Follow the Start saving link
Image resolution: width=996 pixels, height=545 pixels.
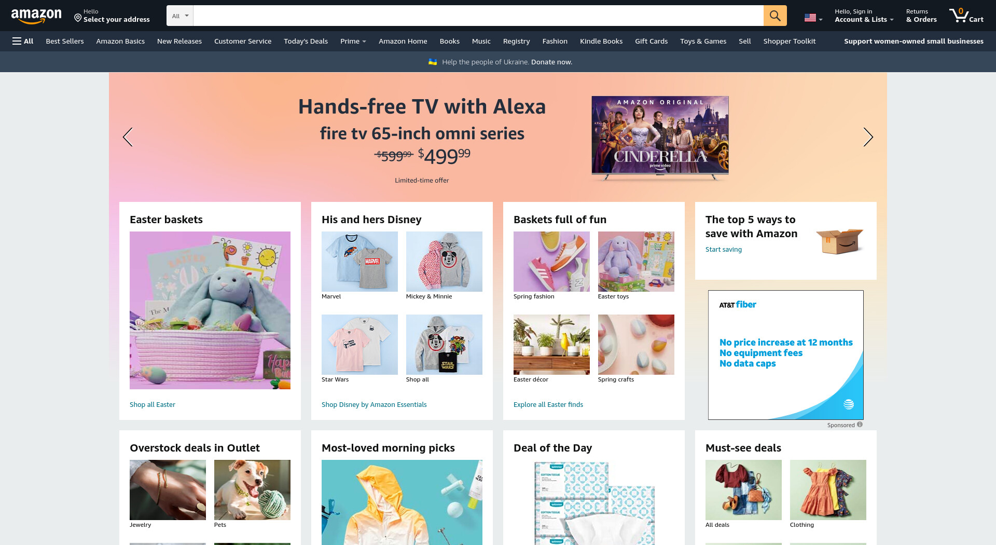[x=724, y=249]
